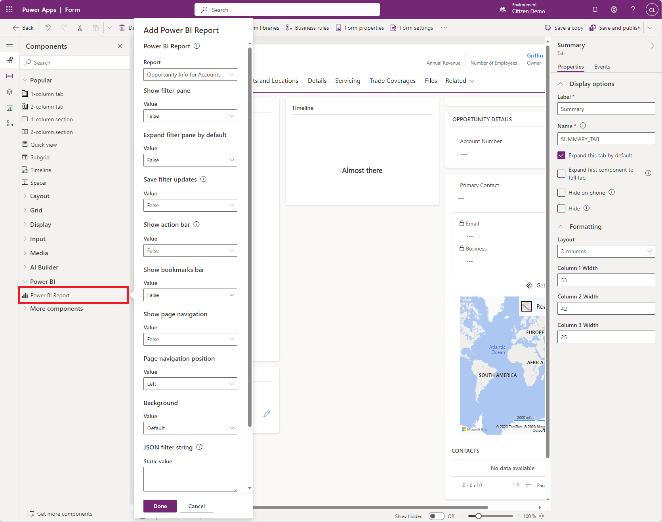The height and width of the screenshot is (522, 662).
Task: Click the info icon beside Save filter updates
Action: 203,179
